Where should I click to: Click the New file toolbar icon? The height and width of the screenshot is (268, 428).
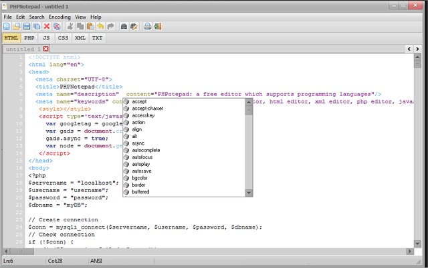point(7,27)
